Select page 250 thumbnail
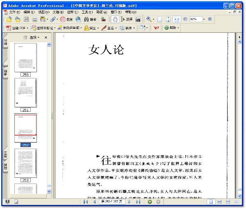This screenshot has height=209, width=246. (x=25, y=58)
